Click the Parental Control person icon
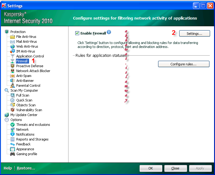The height and width of the screenshot is (175, 215). [x=13, y=86]
